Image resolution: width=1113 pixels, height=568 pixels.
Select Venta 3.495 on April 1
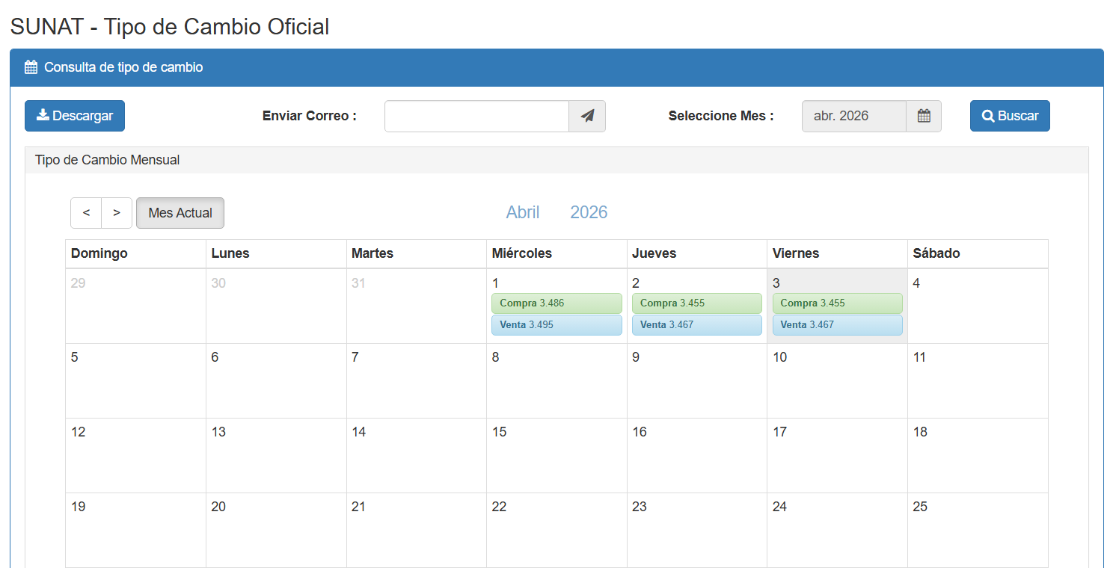click(x=556, y=325)
